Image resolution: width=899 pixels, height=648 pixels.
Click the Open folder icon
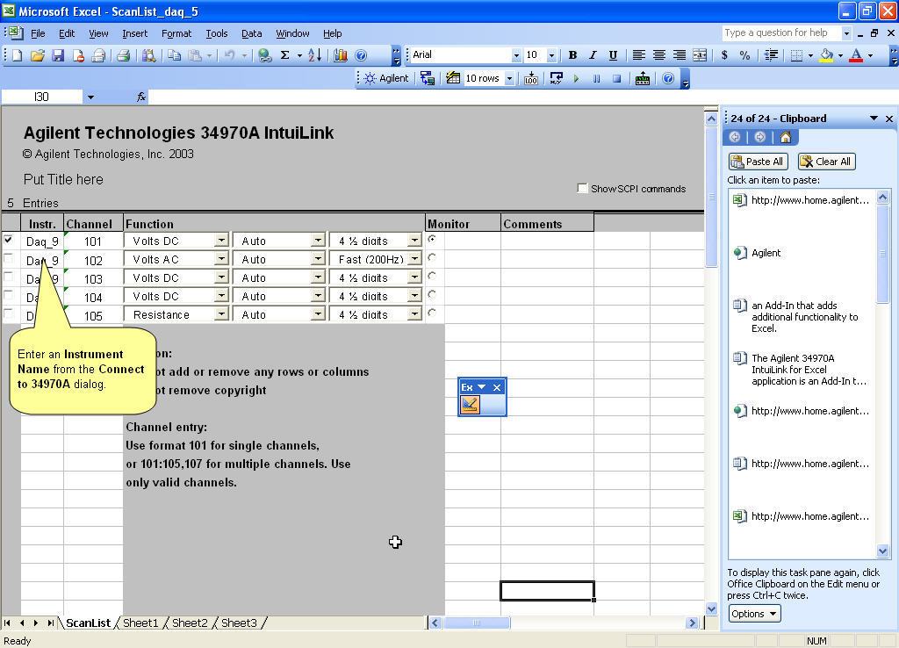click(x=38, y=55)
